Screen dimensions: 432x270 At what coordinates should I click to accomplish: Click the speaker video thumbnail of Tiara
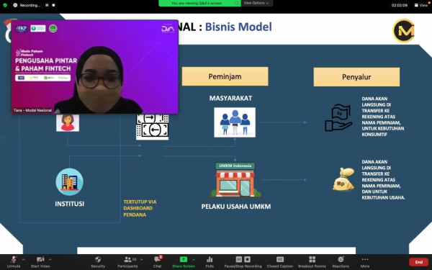(95, 67)
